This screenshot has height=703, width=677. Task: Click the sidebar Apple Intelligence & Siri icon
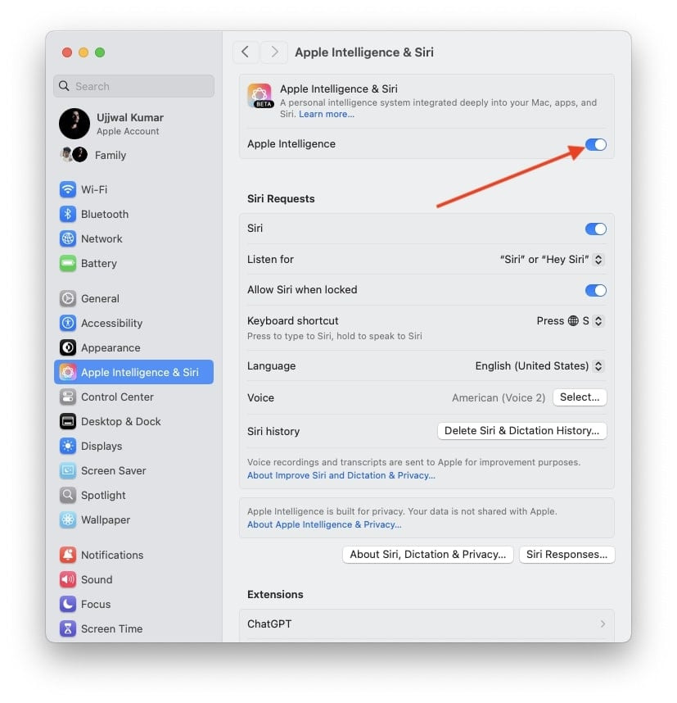click(x=68, y=372)
